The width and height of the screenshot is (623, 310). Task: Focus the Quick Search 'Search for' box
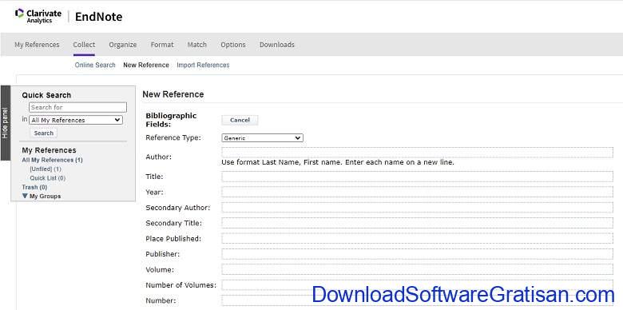(78, 107)
